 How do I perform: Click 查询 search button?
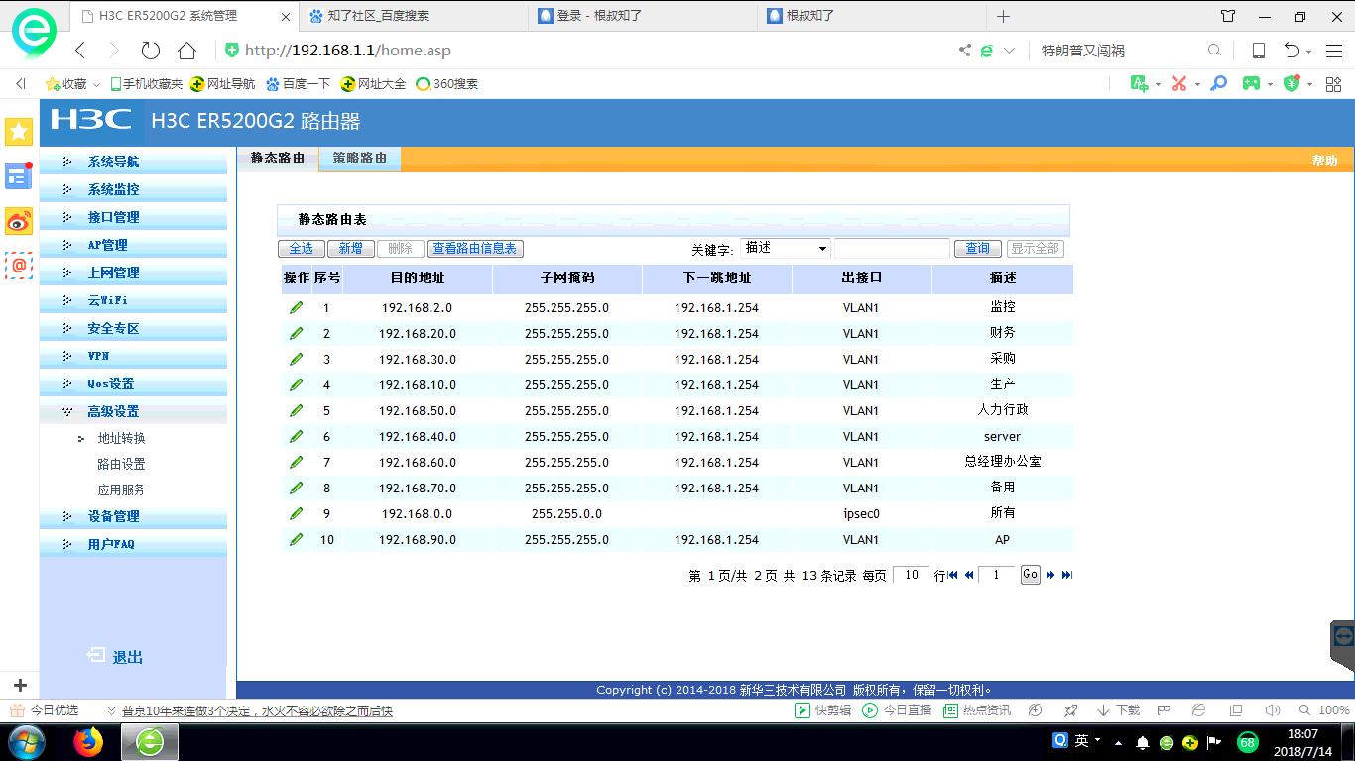tap(978, 249)
